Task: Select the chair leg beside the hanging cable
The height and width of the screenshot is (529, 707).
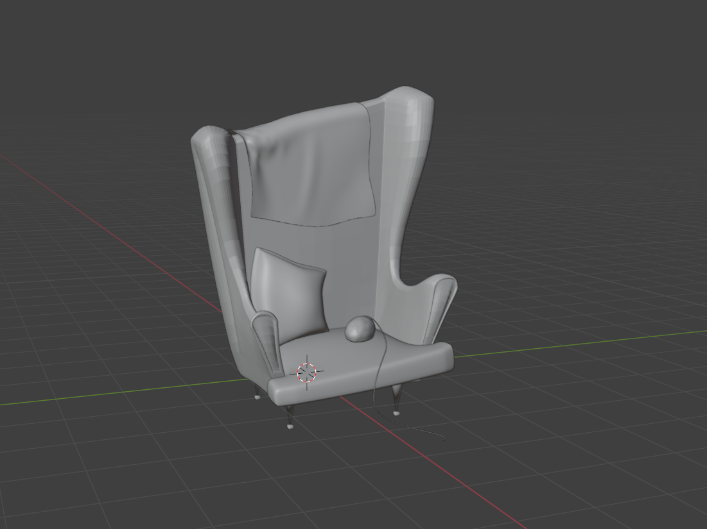Action: 396,399
